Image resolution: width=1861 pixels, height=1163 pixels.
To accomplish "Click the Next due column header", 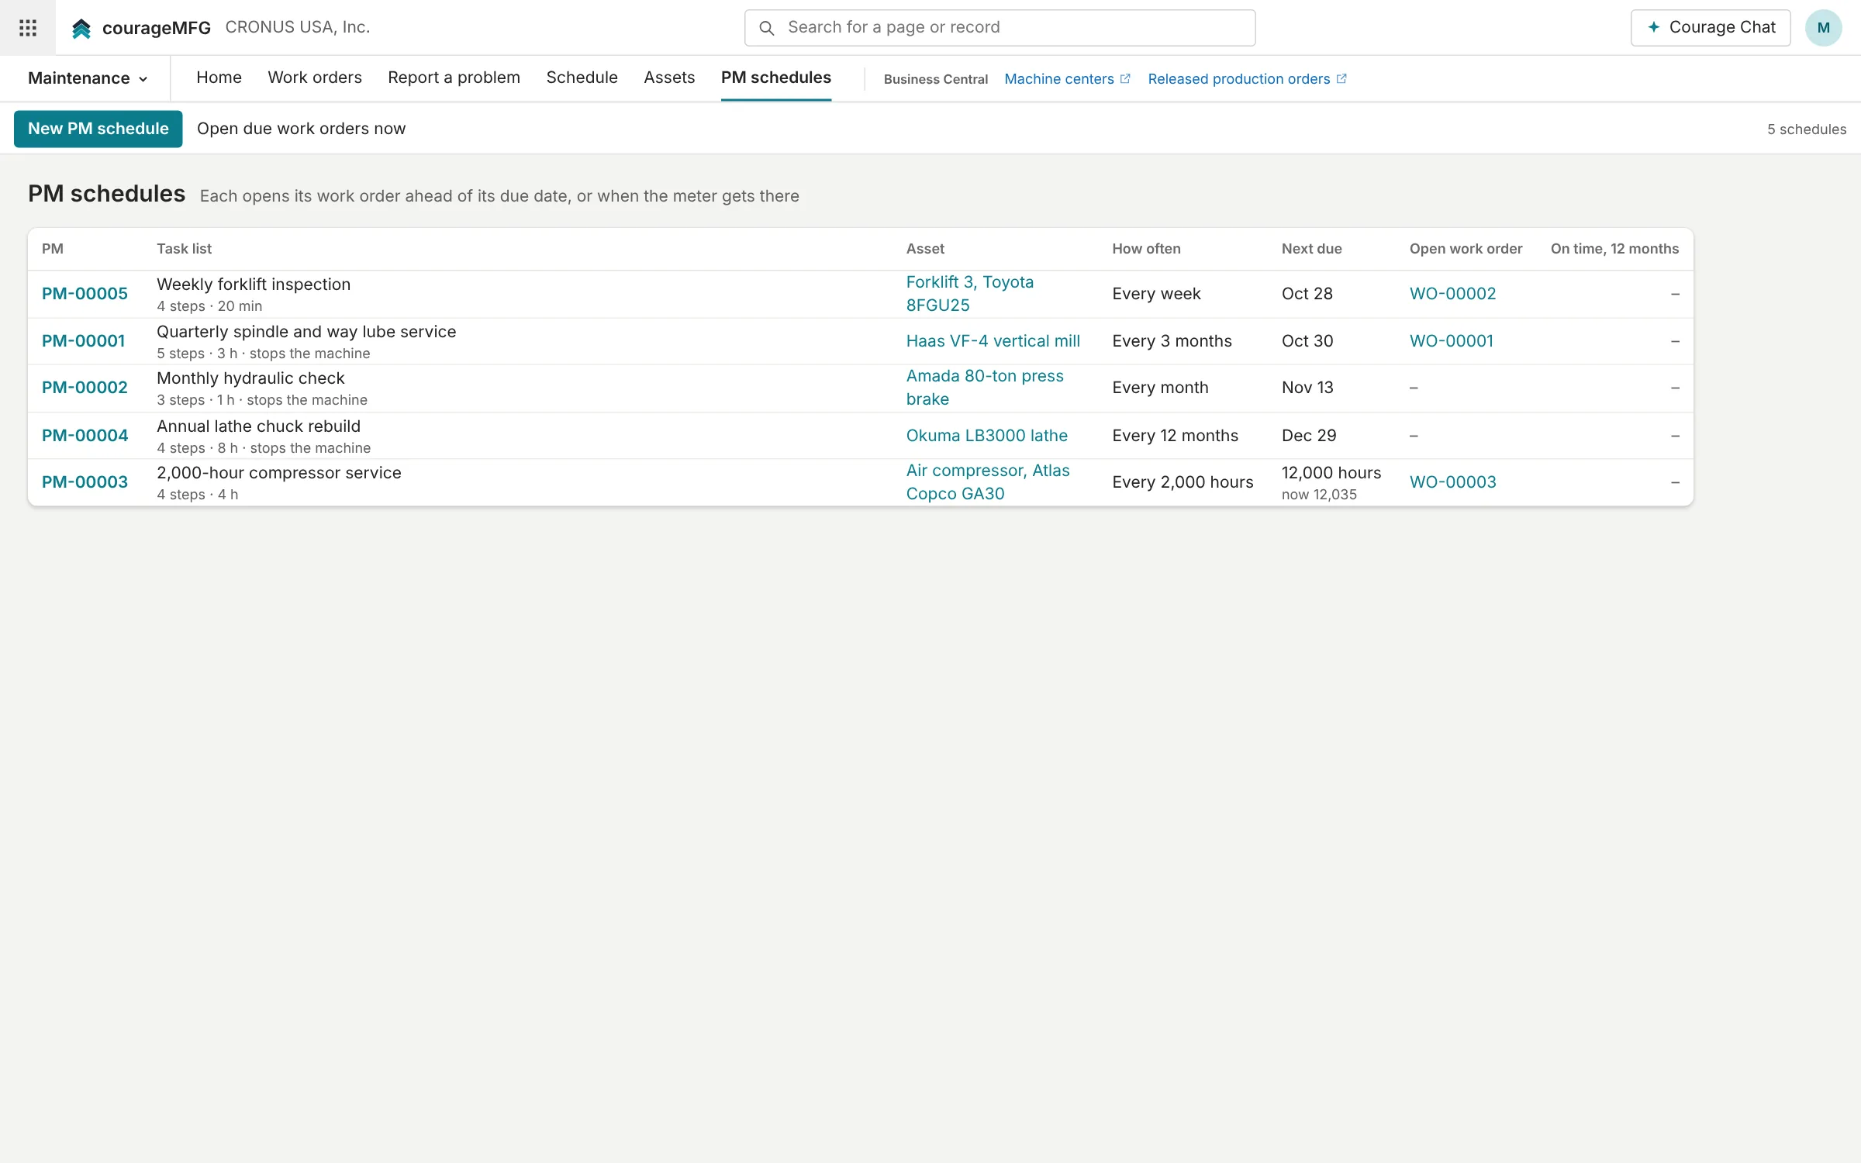I will [1311, 249].
